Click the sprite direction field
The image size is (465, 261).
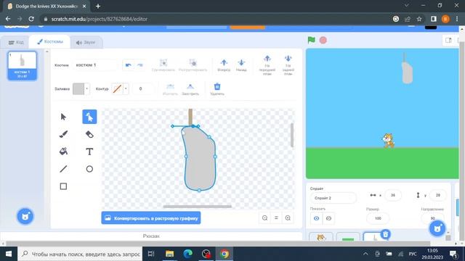point(433,218)
